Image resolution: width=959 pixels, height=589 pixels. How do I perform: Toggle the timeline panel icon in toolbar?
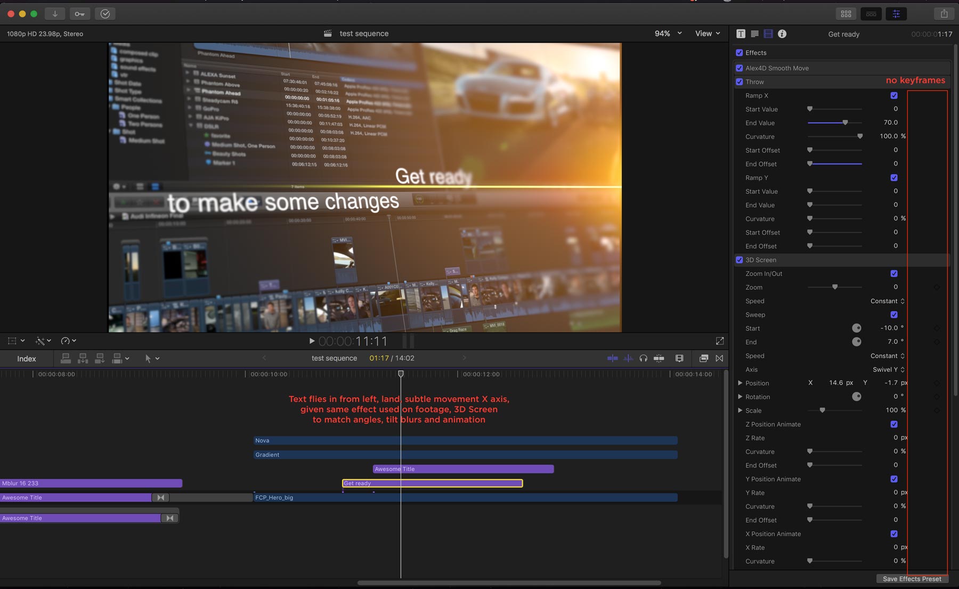[871, 14]
